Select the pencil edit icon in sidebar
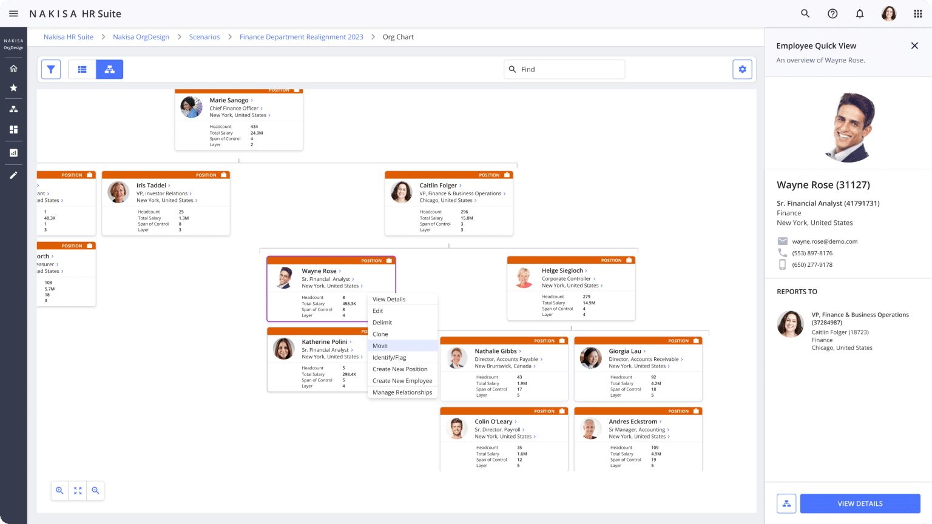Screen dimensions: 932x524 [x=13, y=175]
